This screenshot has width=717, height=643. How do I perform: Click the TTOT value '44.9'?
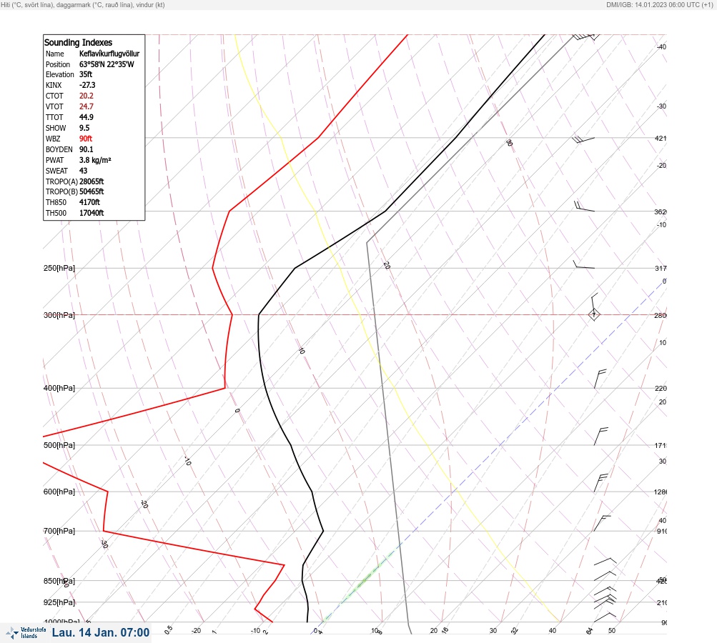point(86,117)
